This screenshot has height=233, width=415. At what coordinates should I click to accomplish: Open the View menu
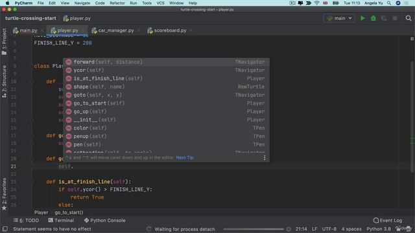65,3
